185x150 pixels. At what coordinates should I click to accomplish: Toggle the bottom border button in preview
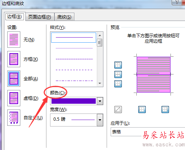pyautogui.click(x=118, y=84)
